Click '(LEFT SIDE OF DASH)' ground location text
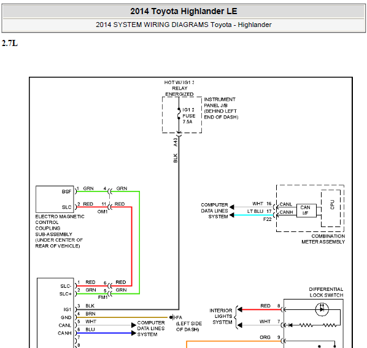 189,327
